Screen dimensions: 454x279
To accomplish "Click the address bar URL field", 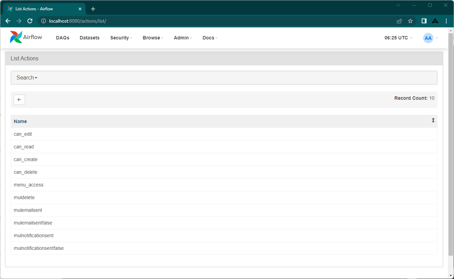I will [x=220, y=21].
